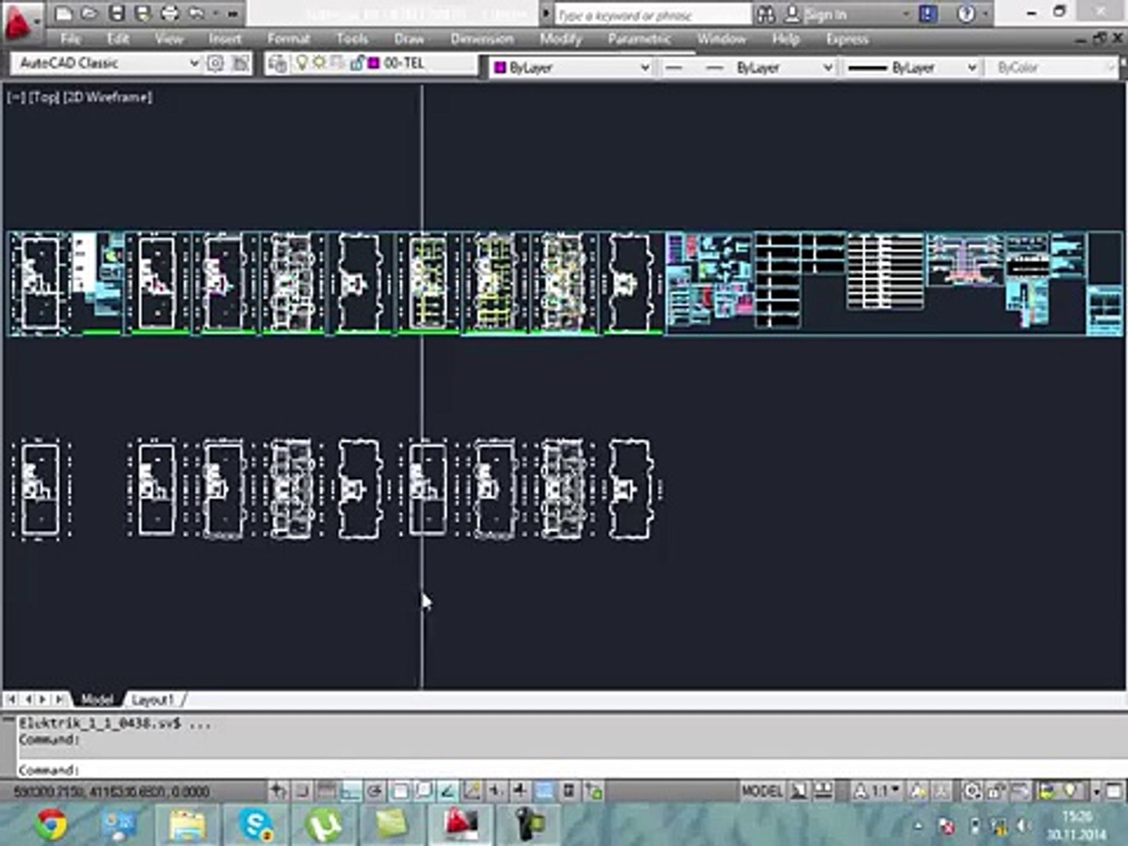1128x846 pixels.
Task: Toggle Show/Hide Lineweight in status bar
Action: pos(520,791)
